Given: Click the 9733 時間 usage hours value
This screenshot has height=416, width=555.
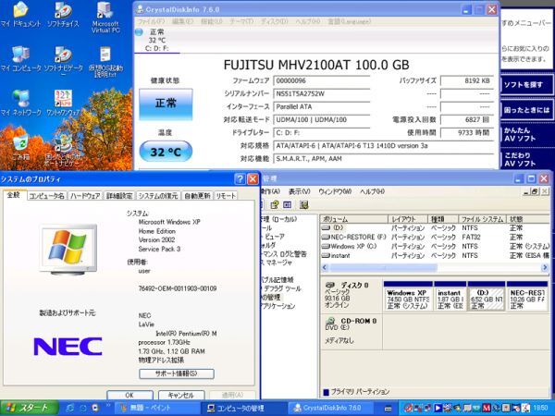Looking at the screenshot, I should [466, 132].
